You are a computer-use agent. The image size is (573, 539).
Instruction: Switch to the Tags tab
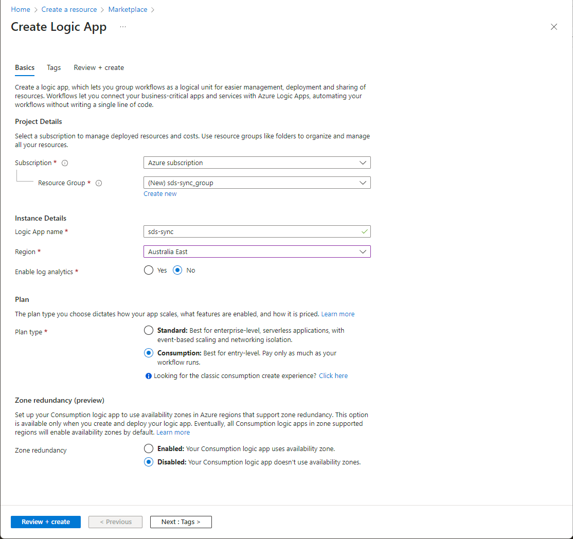point(53,67)
